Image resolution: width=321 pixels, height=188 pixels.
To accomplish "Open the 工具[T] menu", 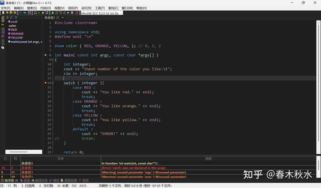I will point(100,8).
